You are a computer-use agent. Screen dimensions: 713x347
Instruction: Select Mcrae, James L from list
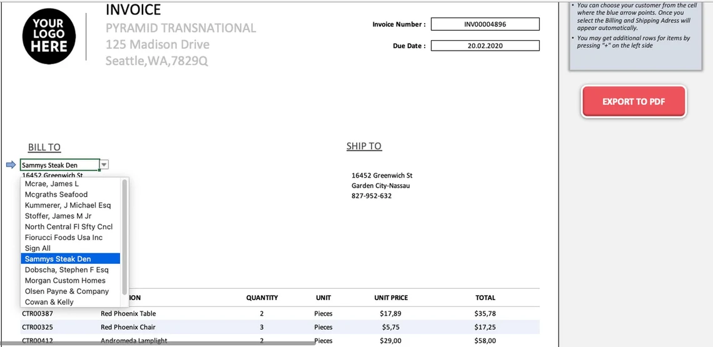click(52, 184)
